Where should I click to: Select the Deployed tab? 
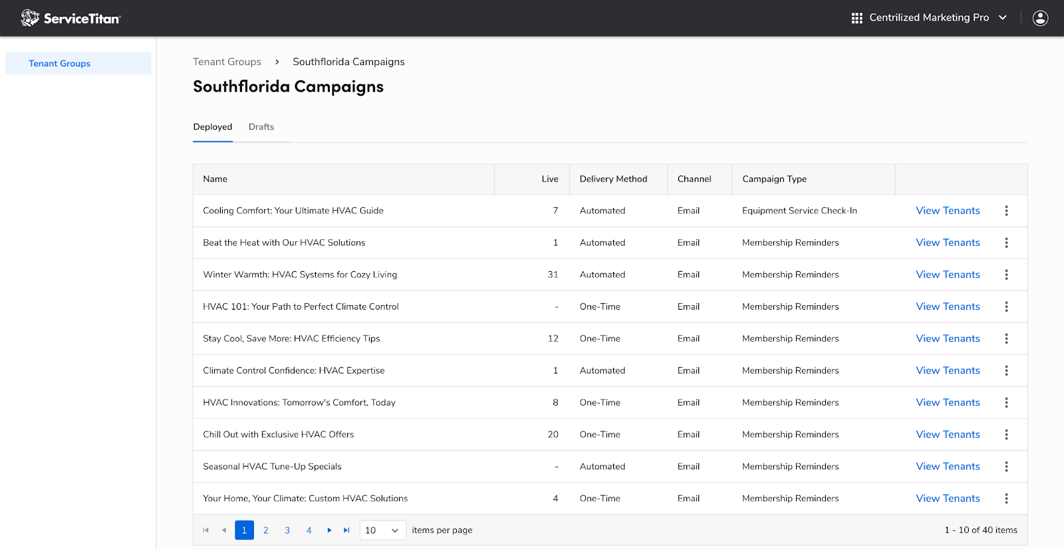[213, 127]
